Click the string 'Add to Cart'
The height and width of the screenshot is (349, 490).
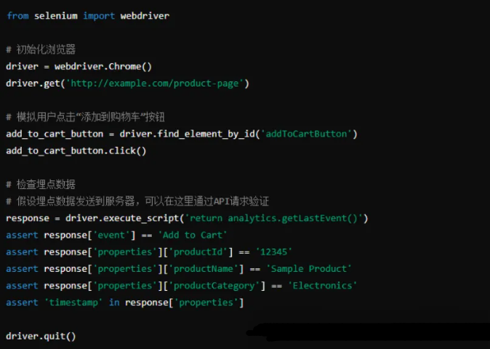[193, 235]
